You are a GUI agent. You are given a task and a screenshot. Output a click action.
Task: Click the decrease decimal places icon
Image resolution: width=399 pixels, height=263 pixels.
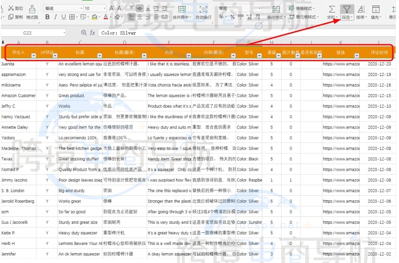(x=258, y=17)
